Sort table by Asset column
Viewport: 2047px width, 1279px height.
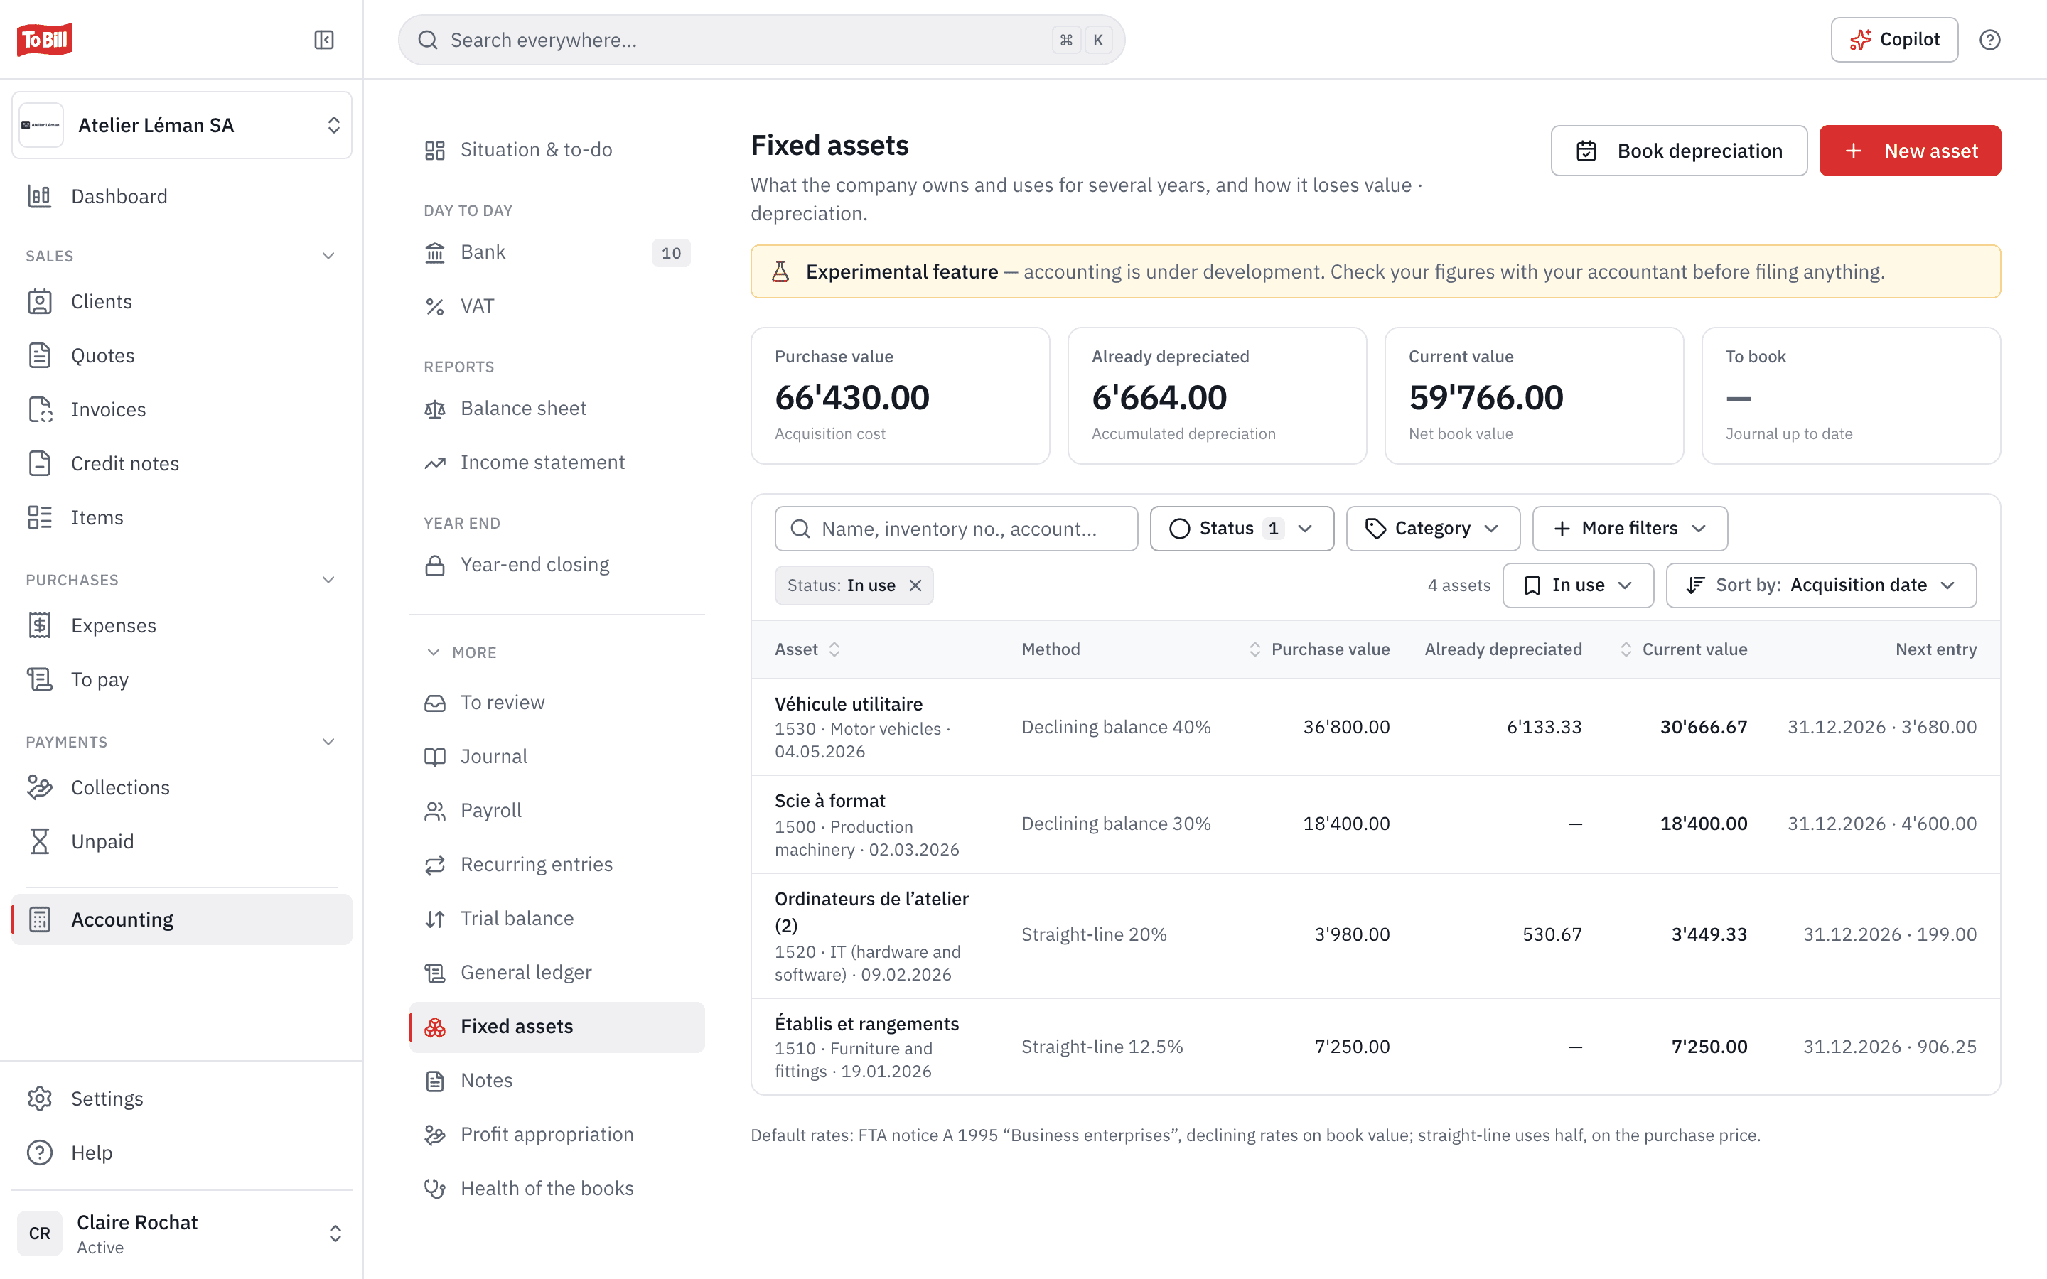coord(807,649)
